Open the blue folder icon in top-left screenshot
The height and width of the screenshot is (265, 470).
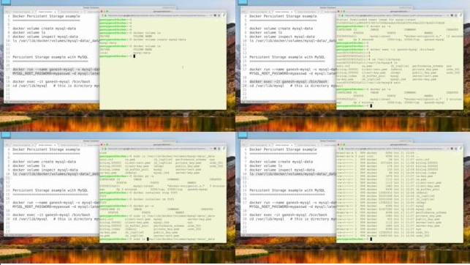(x=6, y=2)
